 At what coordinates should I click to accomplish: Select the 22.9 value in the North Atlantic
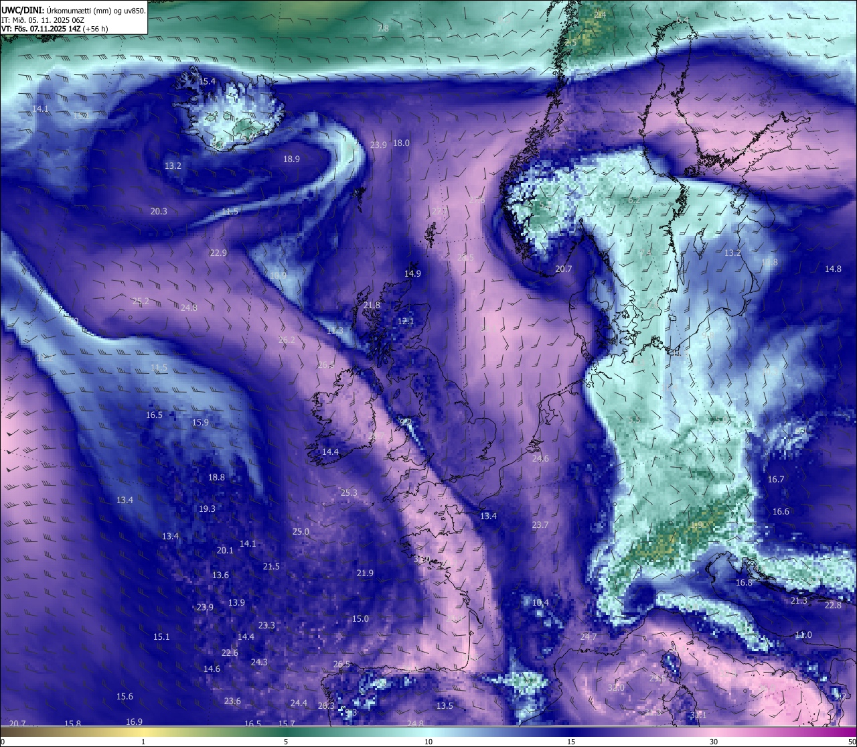coord(218,253)
